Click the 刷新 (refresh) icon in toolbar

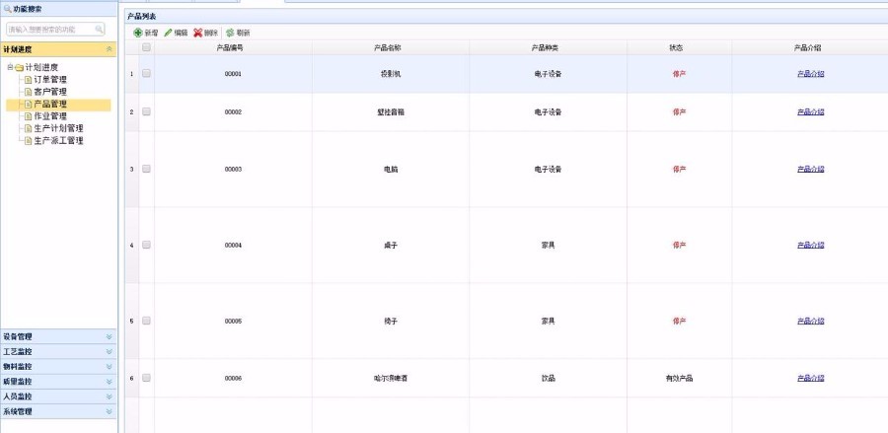[x=230, y=33]
